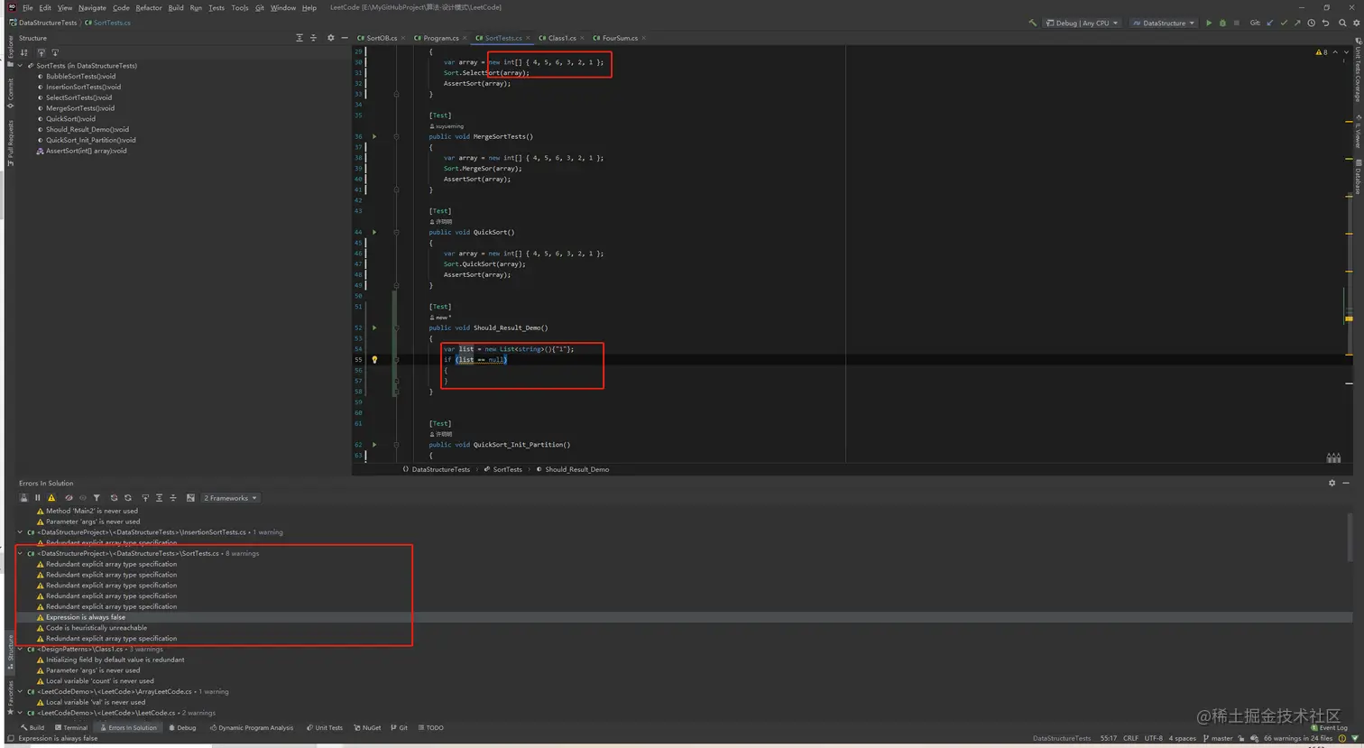Open the Navigate menu
This screenshot has height=748, width=1364.
(x=92, y=8)
